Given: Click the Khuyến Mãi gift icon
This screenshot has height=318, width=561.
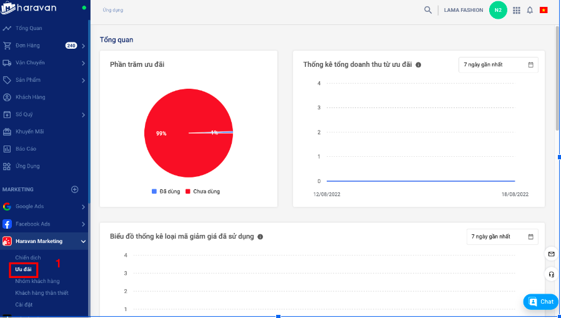Looking at the screenshot, I should (x=7, y=132).
